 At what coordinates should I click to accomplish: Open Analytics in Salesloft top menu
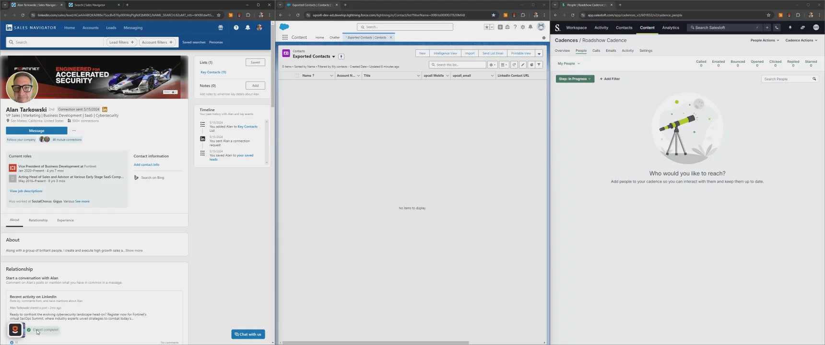[670, 28]
